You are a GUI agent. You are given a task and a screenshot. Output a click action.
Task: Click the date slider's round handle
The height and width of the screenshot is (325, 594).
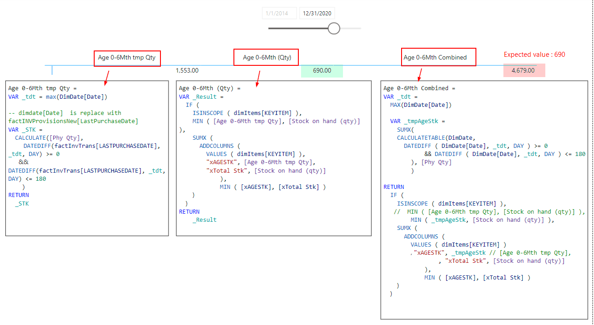point(334,28)
